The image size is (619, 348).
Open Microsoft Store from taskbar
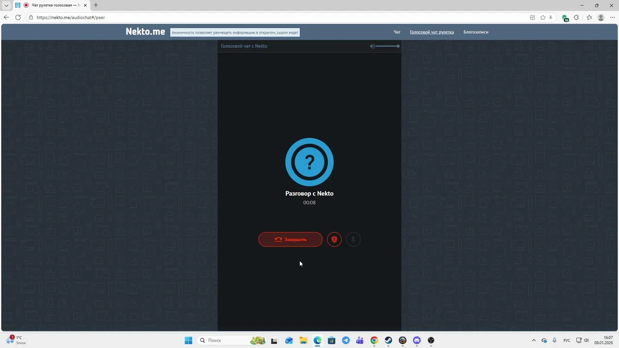(x=331, y=340)
